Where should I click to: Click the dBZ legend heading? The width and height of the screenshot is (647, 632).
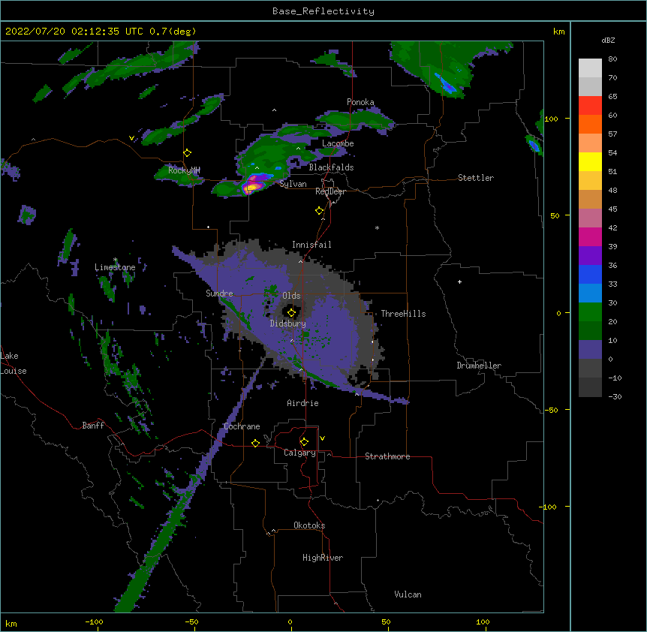608,40
